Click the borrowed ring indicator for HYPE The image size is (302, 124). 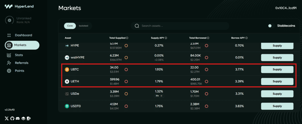click(206, 46)
